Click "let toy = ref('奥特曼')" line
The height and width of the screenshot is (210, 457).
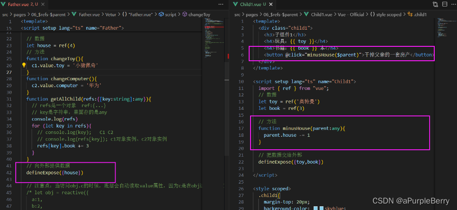pyautogui.click(x=289, y=102)
